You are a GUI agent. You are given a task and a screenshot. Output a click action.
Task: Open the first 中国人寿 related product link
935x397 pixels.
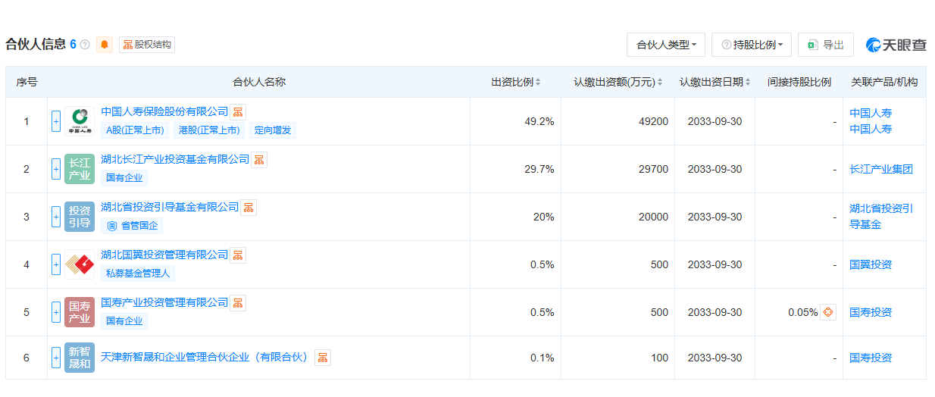871,113
